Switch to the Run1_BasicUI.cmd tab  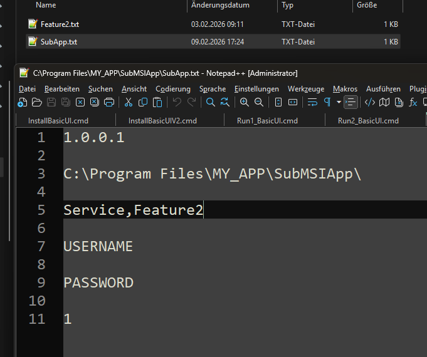pyautogui.click(x=267, y=120)
